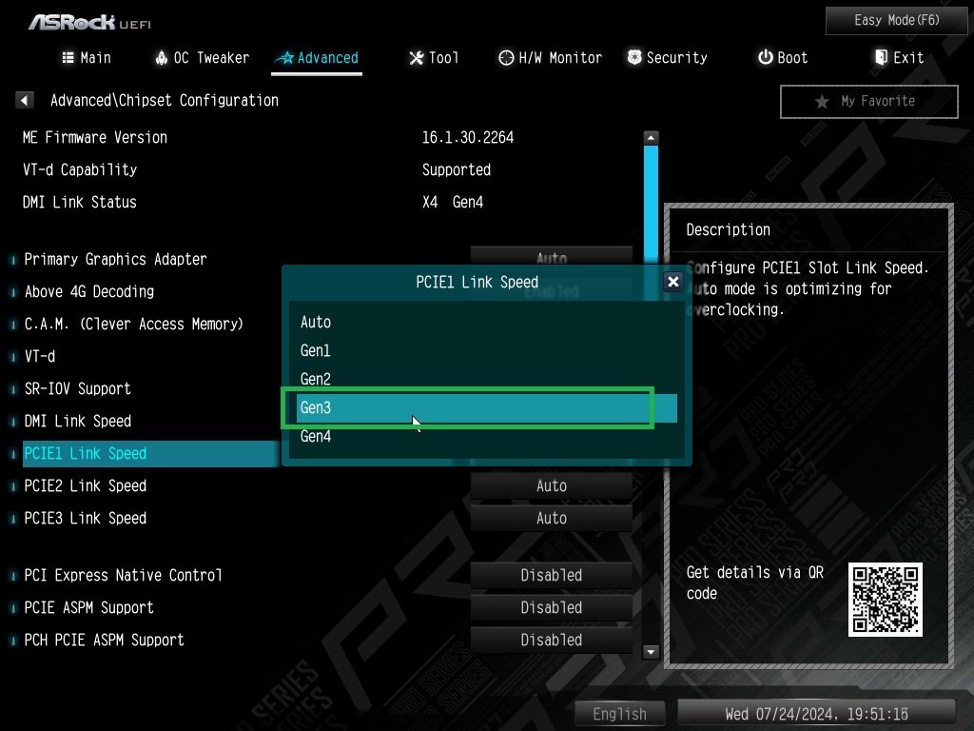Toggle PCI Express Native Control value
This screenshot has height=731, width=974.
pos(552,575)
